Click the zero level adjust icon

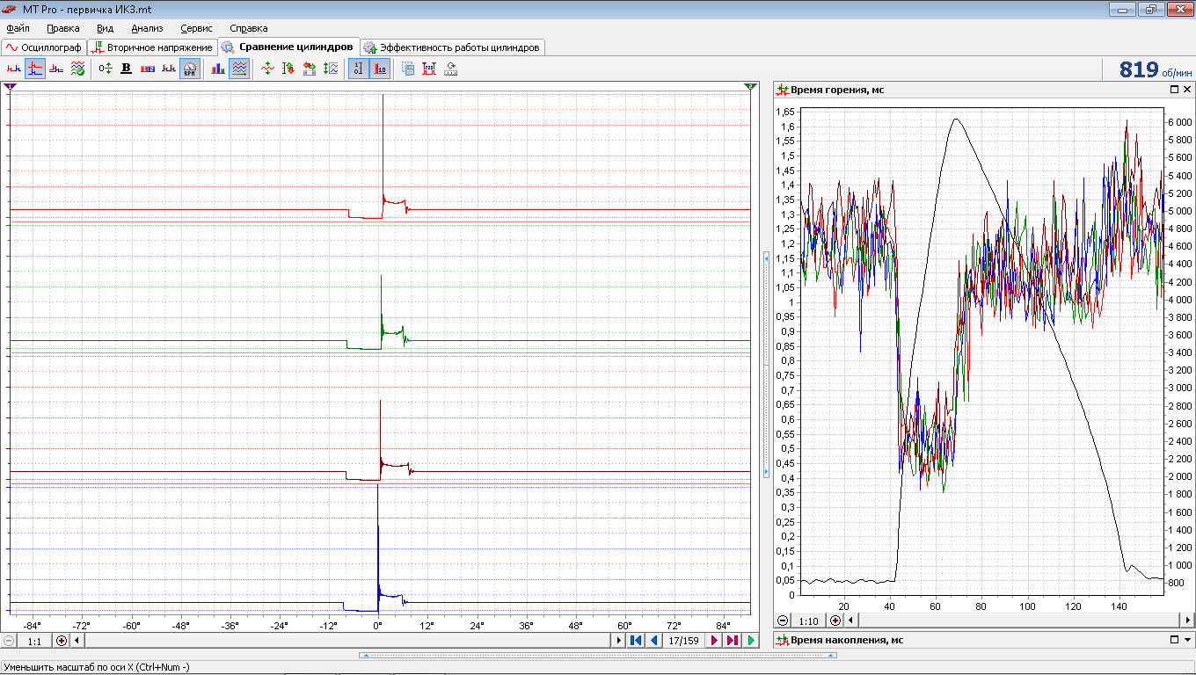coord(106,69)
